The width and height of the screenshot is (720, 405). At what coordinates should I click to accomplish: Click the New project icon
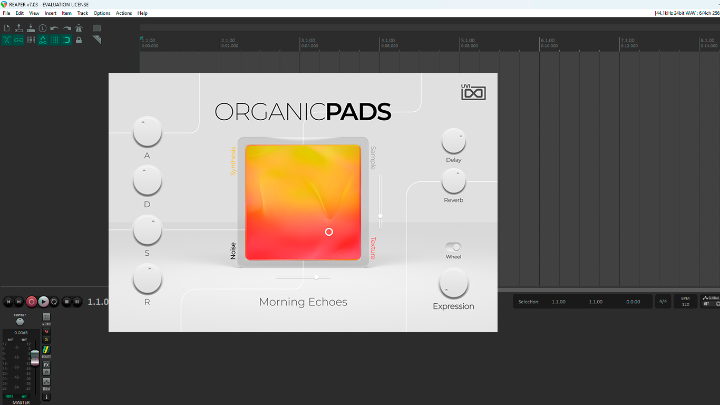click(7, 28)
